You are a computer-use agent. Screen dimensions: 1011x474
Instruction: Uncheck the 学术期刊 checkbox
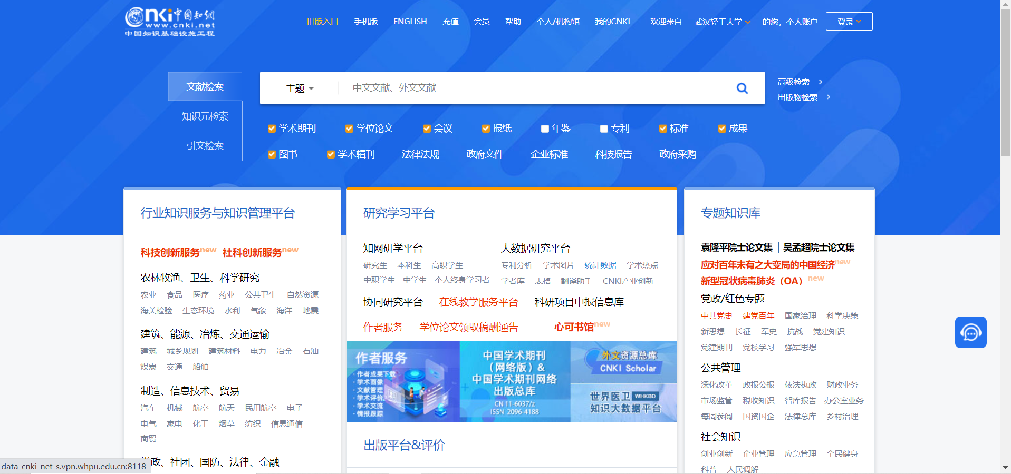[x=272, y=128]
